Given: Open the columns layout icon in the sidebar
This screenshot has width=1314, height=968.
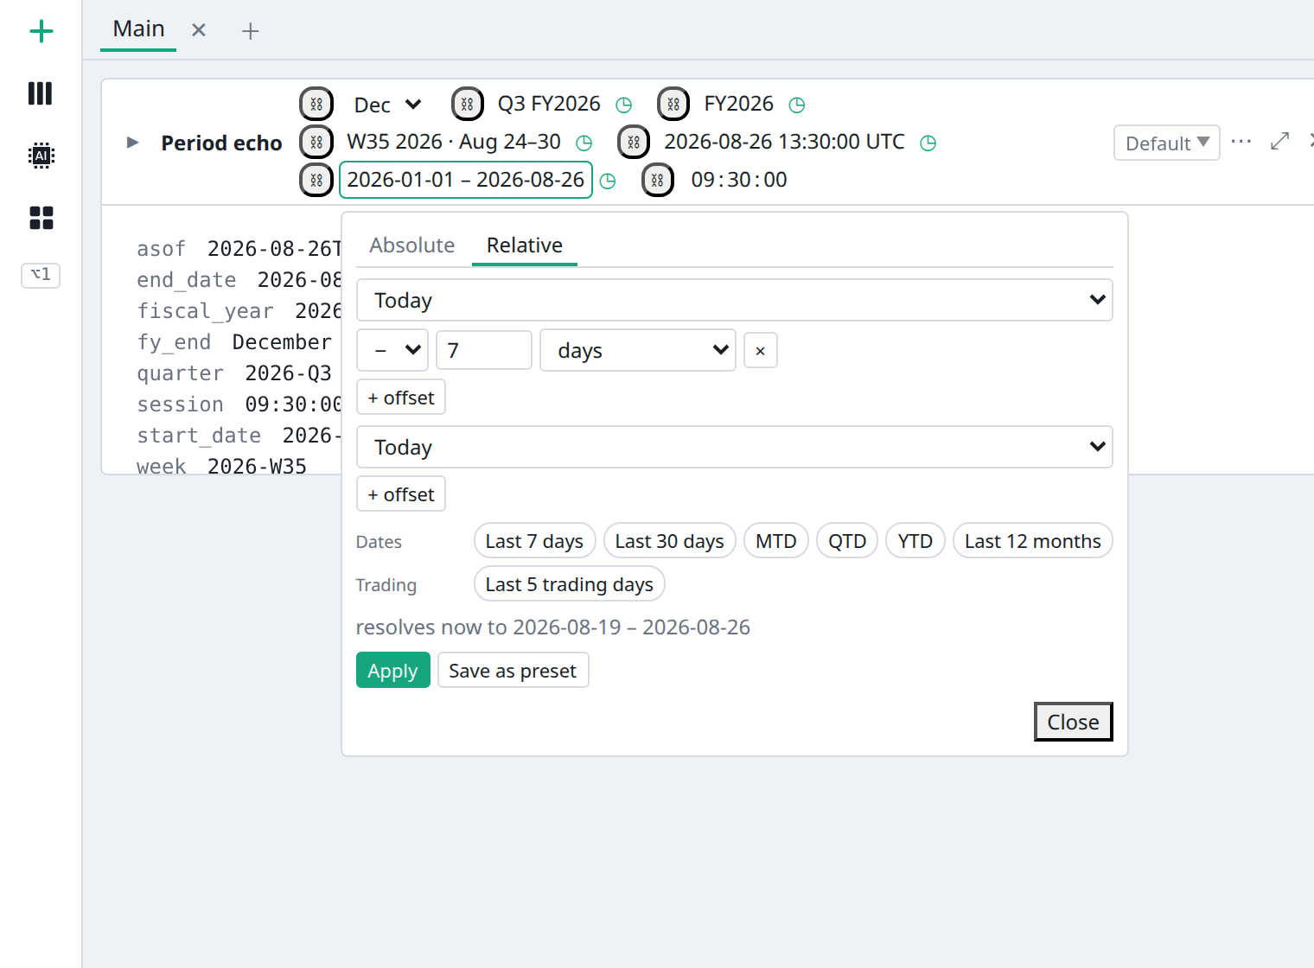Looking at the screenshot, I should [41, 93].
